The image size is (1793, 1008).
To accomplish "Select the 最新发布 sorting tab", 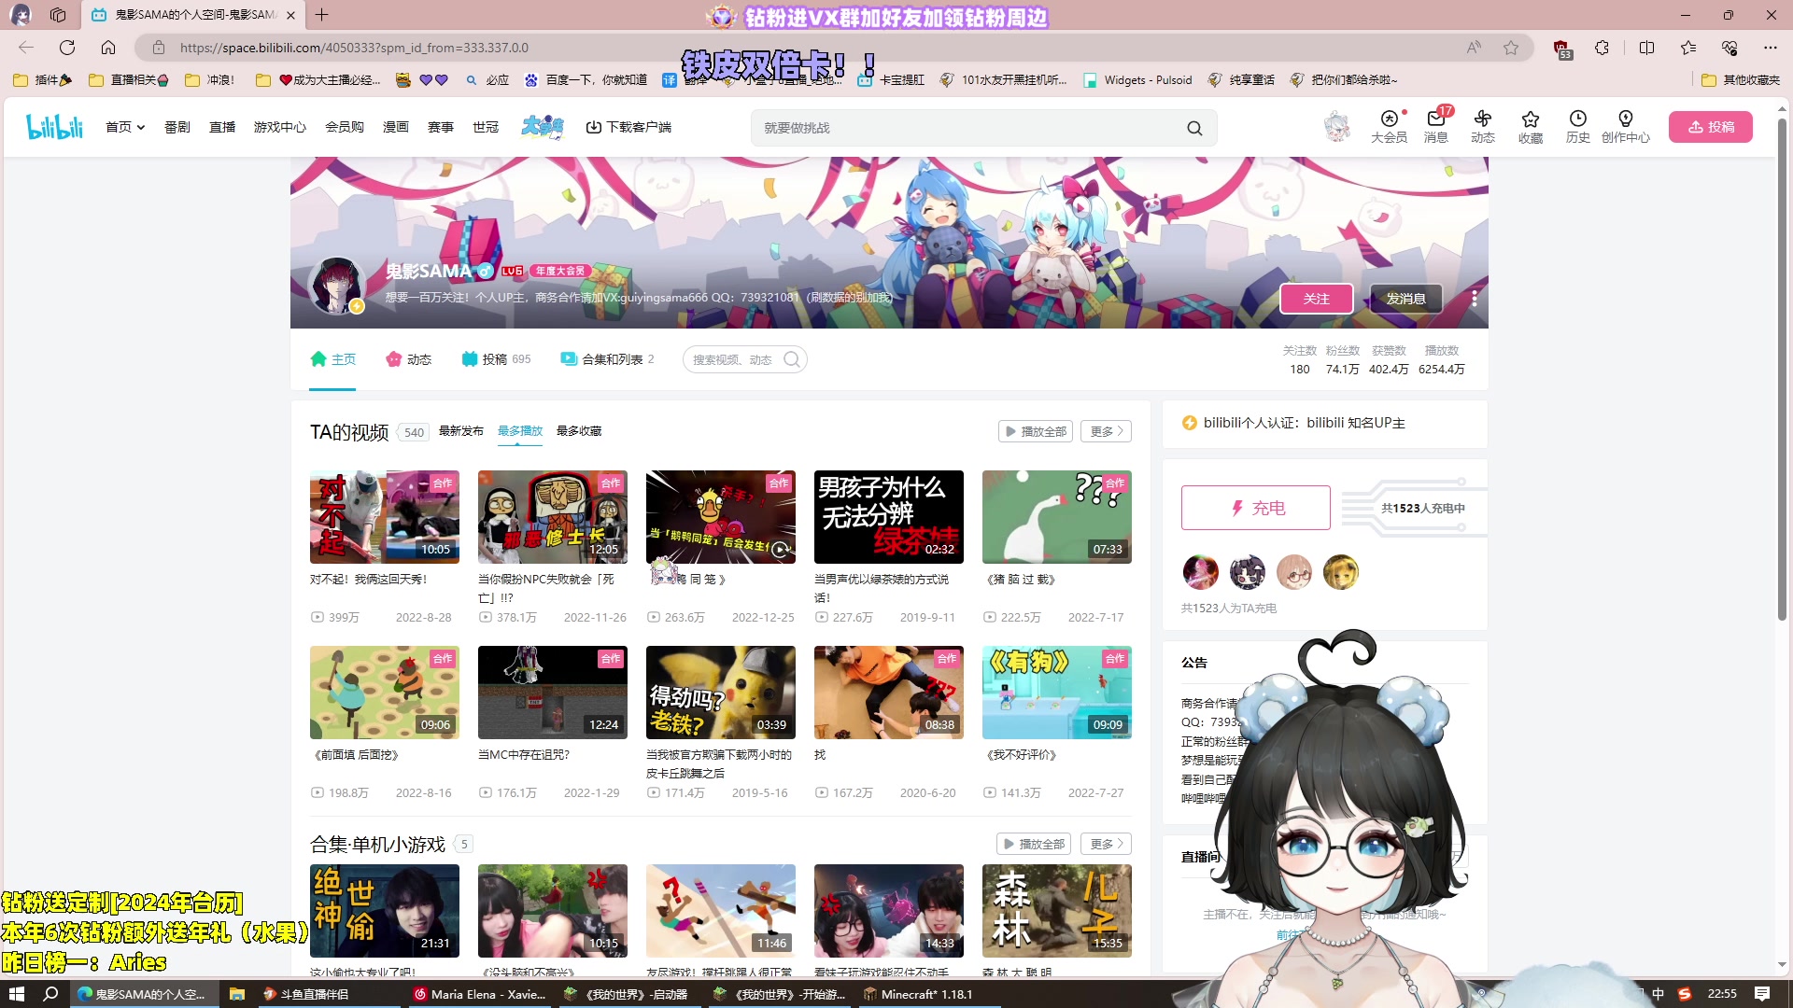I will (x=460, y=430).
